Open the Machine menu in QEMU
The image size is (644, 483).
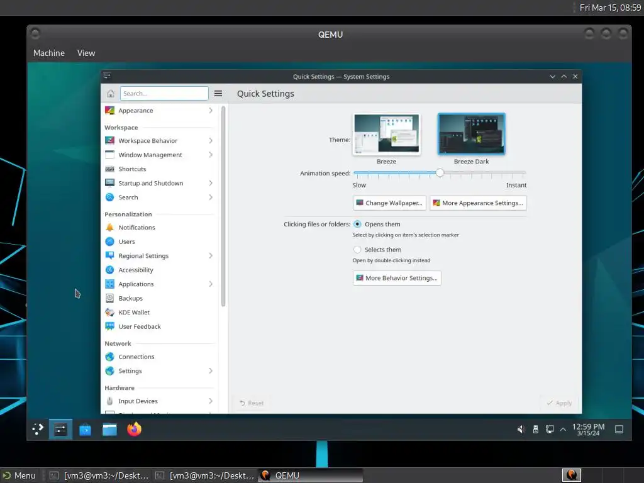pyautogui.click(x=49, y=53)
